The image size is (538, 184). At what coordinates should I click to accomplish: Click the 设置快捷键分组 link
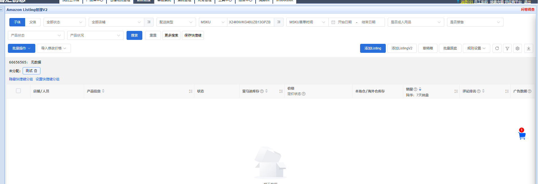tap(47, 79)
